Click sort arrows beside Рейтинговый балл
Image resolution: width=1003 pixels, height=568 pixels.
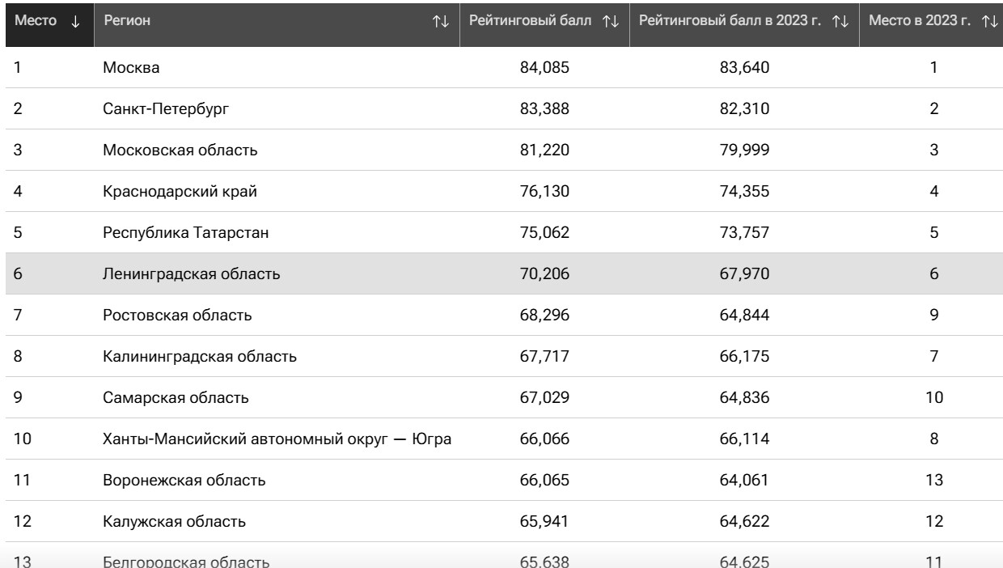(x=611, y=22)
